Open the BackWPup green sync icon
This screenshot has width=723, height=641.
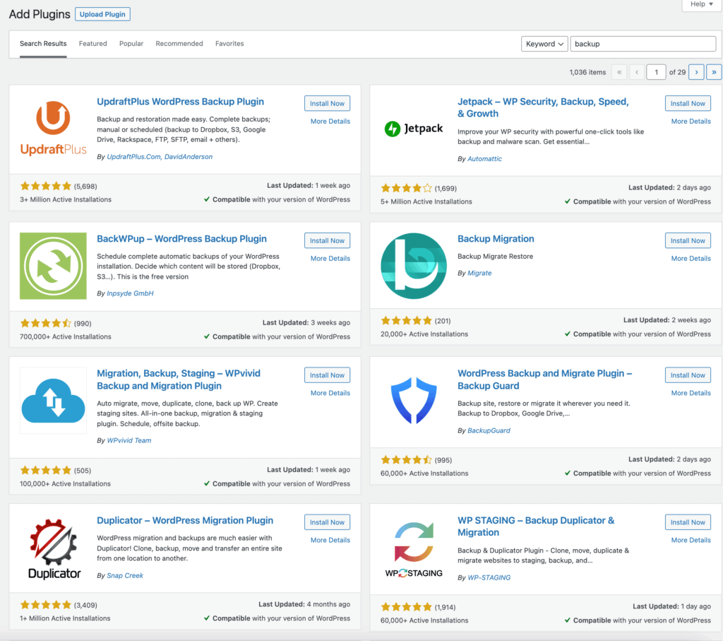(53, 266)
